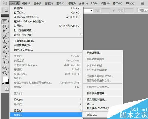The height and width of the screenshot is (119, 148).
Task: Select the Spot Healing Brush tool
Action: [x=4, y=37]
